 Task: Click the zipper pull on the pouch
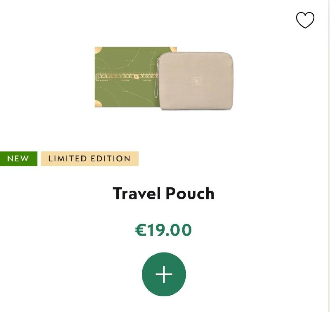(158, 61)
